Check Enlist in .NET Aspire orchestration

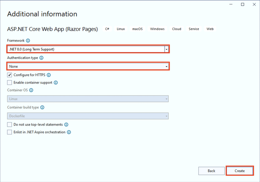pos(9,132)
